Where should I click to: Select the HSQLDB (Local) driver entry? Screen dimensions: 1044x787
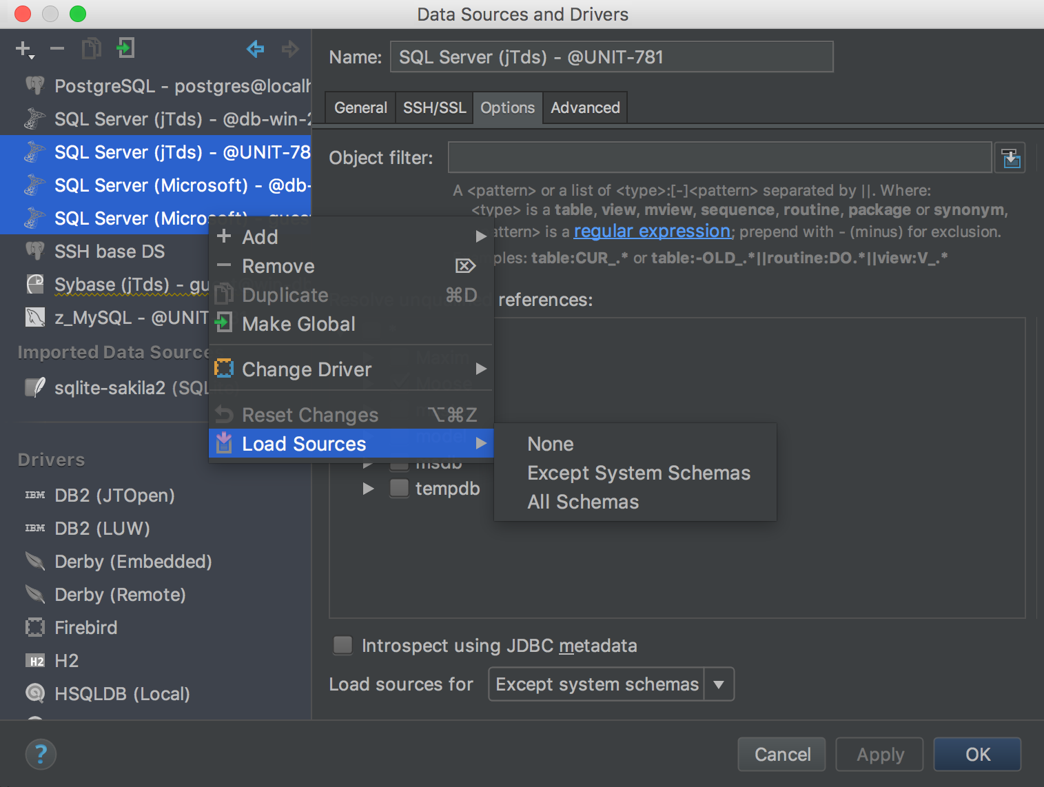tap(156, 693)
